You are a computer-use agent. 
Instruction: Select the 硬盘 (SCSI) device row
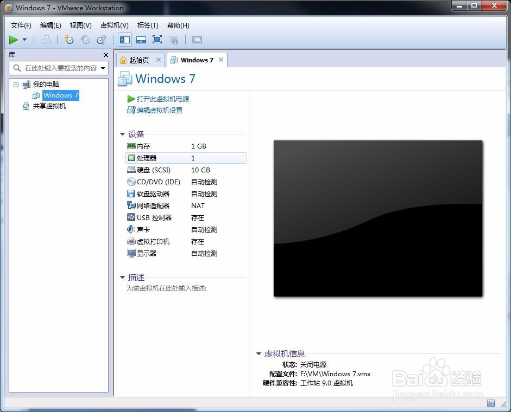[x=186, y=170]
